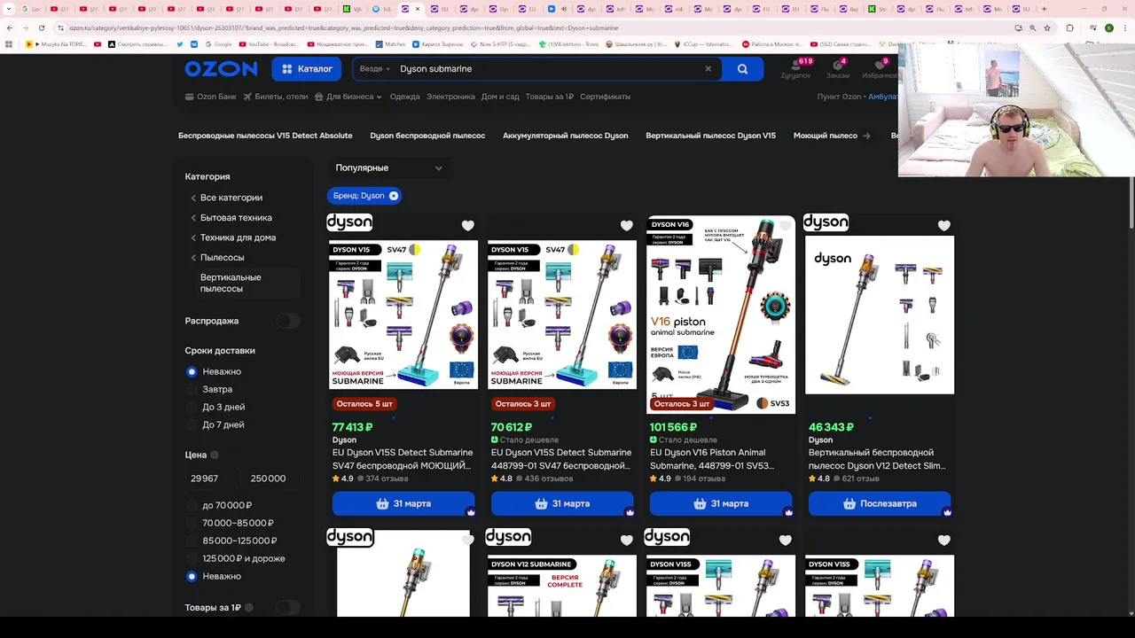
Task: Add 70 612 ₽ product to cart
Action: click(562, 503)
